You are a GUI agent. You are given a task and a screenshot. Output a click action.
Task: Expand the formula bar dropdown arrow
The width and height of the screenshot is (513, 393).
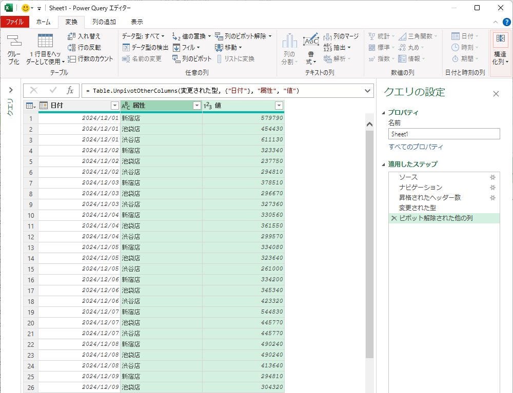click(367, 91)
